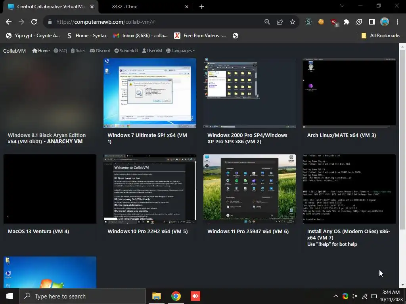Click the lock icon in address bar
Image resolution: width=406 pixels, height=304 pixels.
50,22
